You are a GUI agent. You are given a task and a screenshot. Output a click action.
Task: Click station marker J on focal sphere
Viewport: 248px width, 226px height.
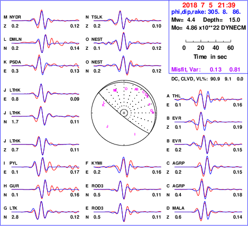[x=107, y=126]
